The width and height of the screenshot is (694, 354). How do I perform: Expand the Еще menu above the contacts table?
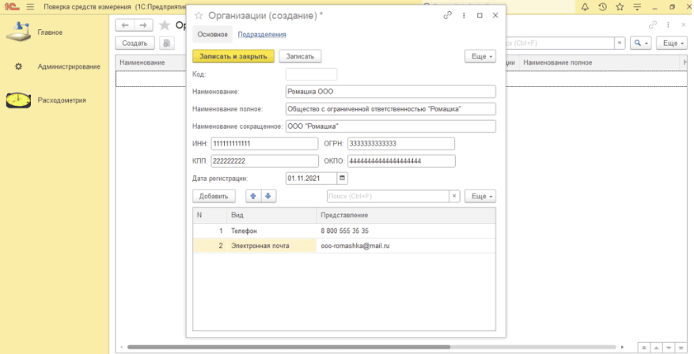[x=480, y=196]
